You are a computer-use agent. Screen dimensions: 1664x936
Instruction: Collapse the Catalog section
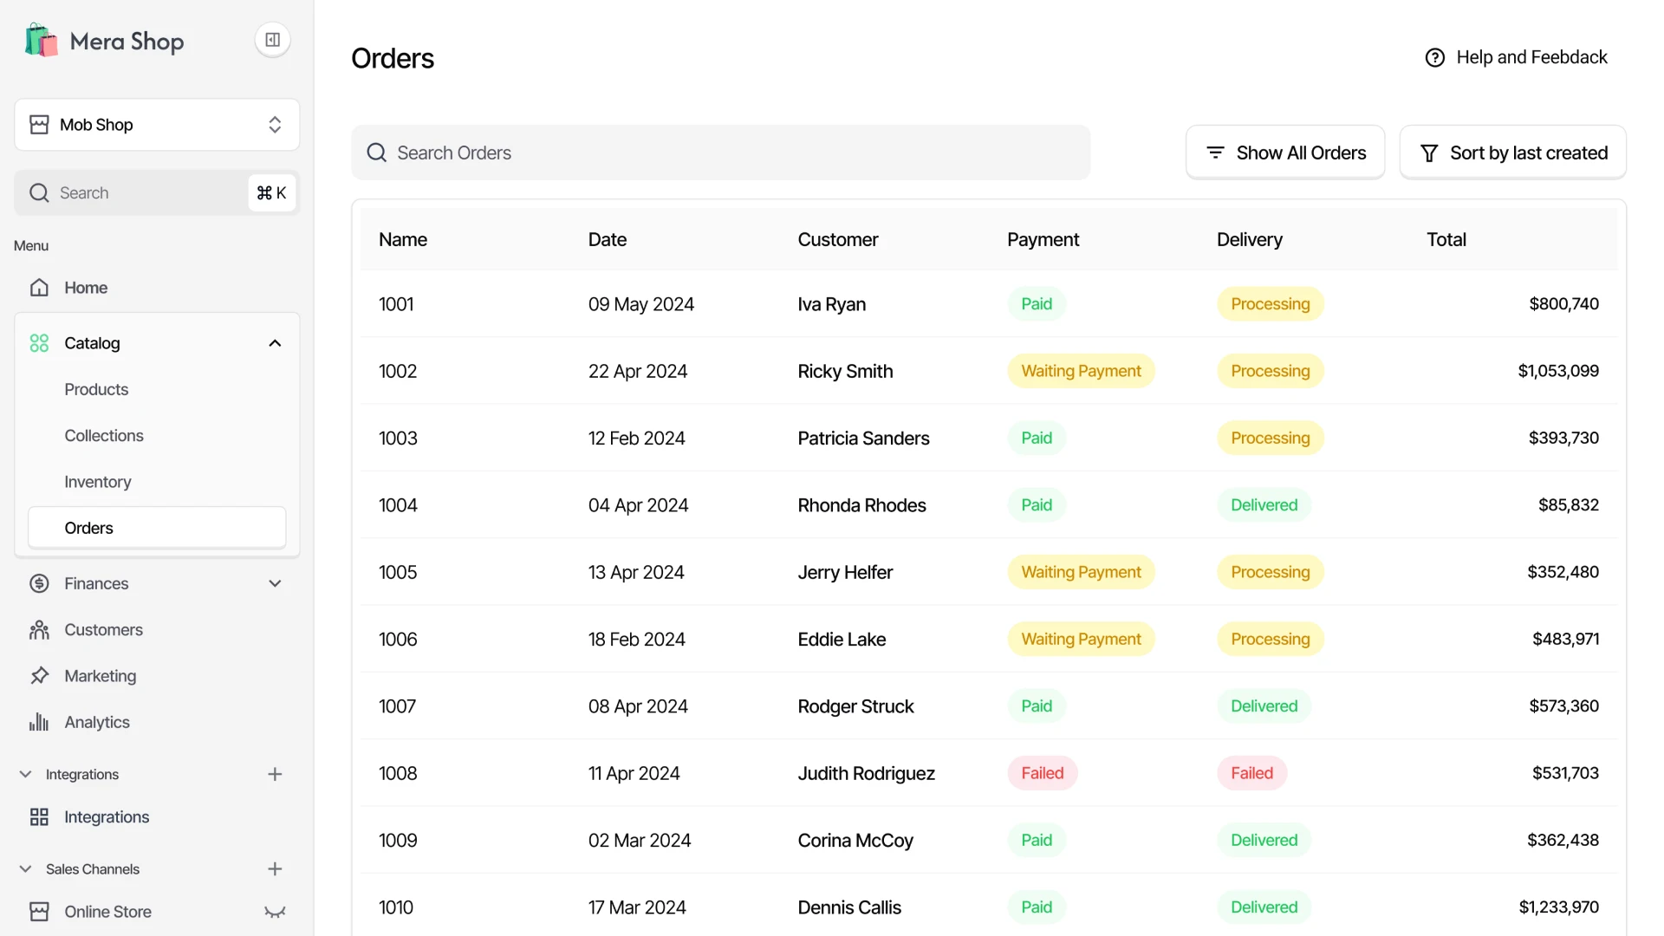274,342
